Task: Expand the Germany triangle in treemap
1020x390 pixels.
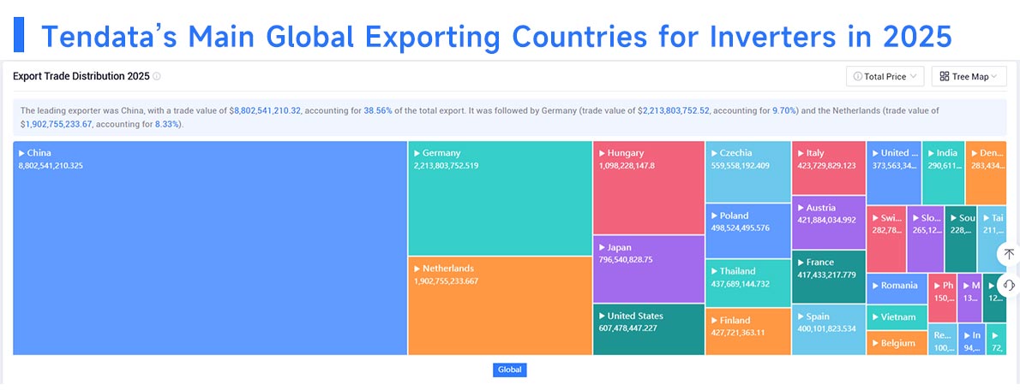Action: (x=417, y=153)
